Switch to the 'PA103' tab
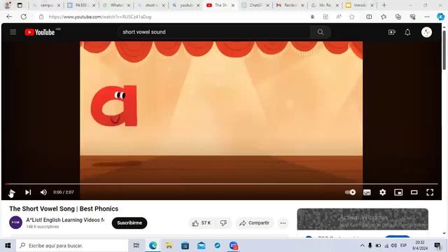Screen dimensions: 448x252 pos(81,5)
